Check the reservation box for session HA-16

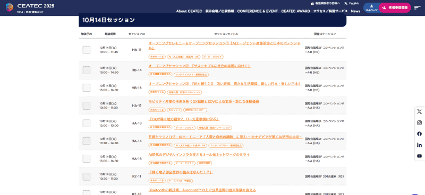[87, 159]
